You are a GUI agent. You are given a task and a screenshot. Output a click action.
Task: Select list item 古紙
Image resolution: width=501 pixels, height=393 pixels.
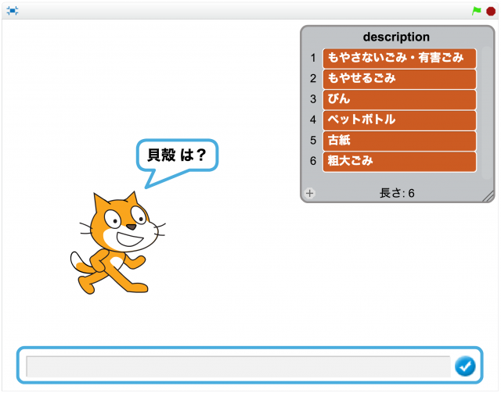[x=399, y=141]
